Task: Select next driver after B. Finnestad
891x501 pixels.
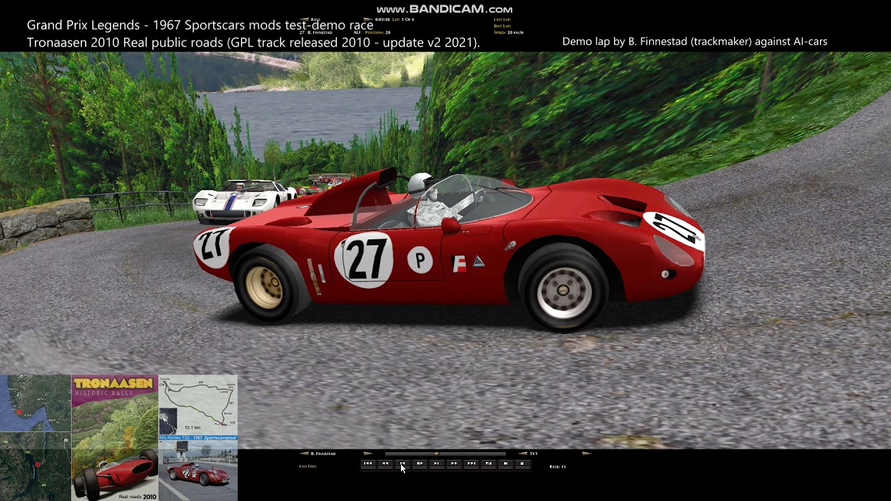Action: [368, 454]
